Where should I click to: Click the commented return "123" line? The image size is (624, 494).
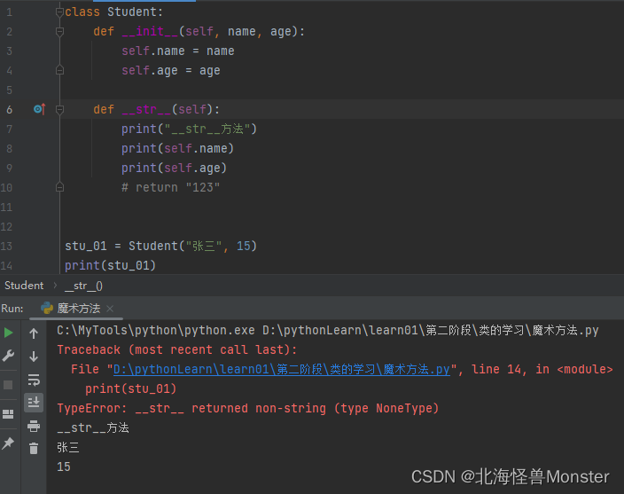pyautogui.click(x=170, y=187)
